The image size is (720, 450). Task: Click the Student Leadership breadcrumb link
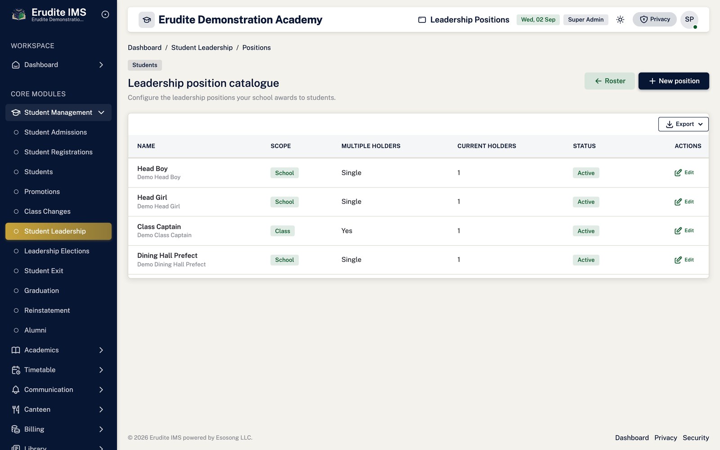(202, 48)
